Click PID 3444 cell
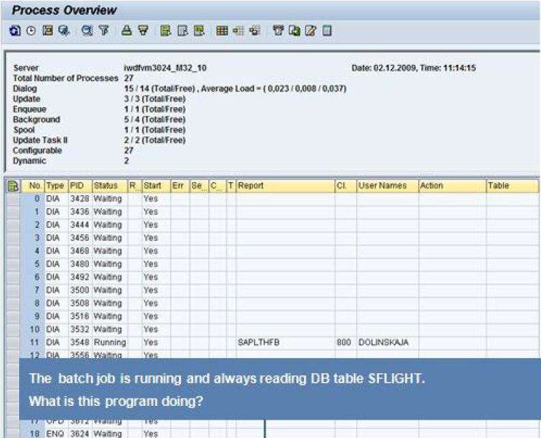541x438 pixels. (80, 225)
